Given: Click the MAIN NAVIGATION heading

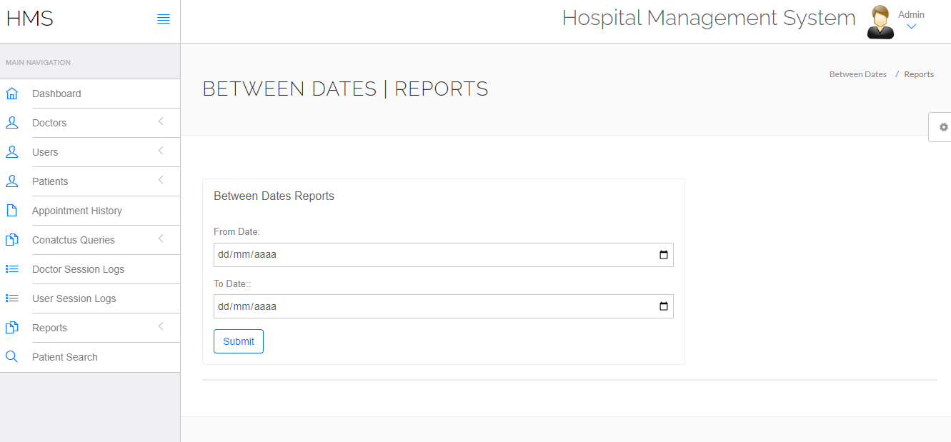Looking at the screenshot, I should (x=38, y=63).
